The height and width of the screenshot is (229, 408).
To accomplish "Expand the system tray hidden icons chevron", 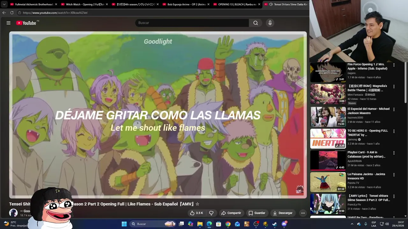I will point(352,224).
